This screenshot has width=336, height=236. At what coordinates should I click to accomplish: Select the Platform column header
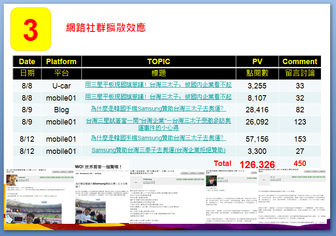(x=61, y=62)
